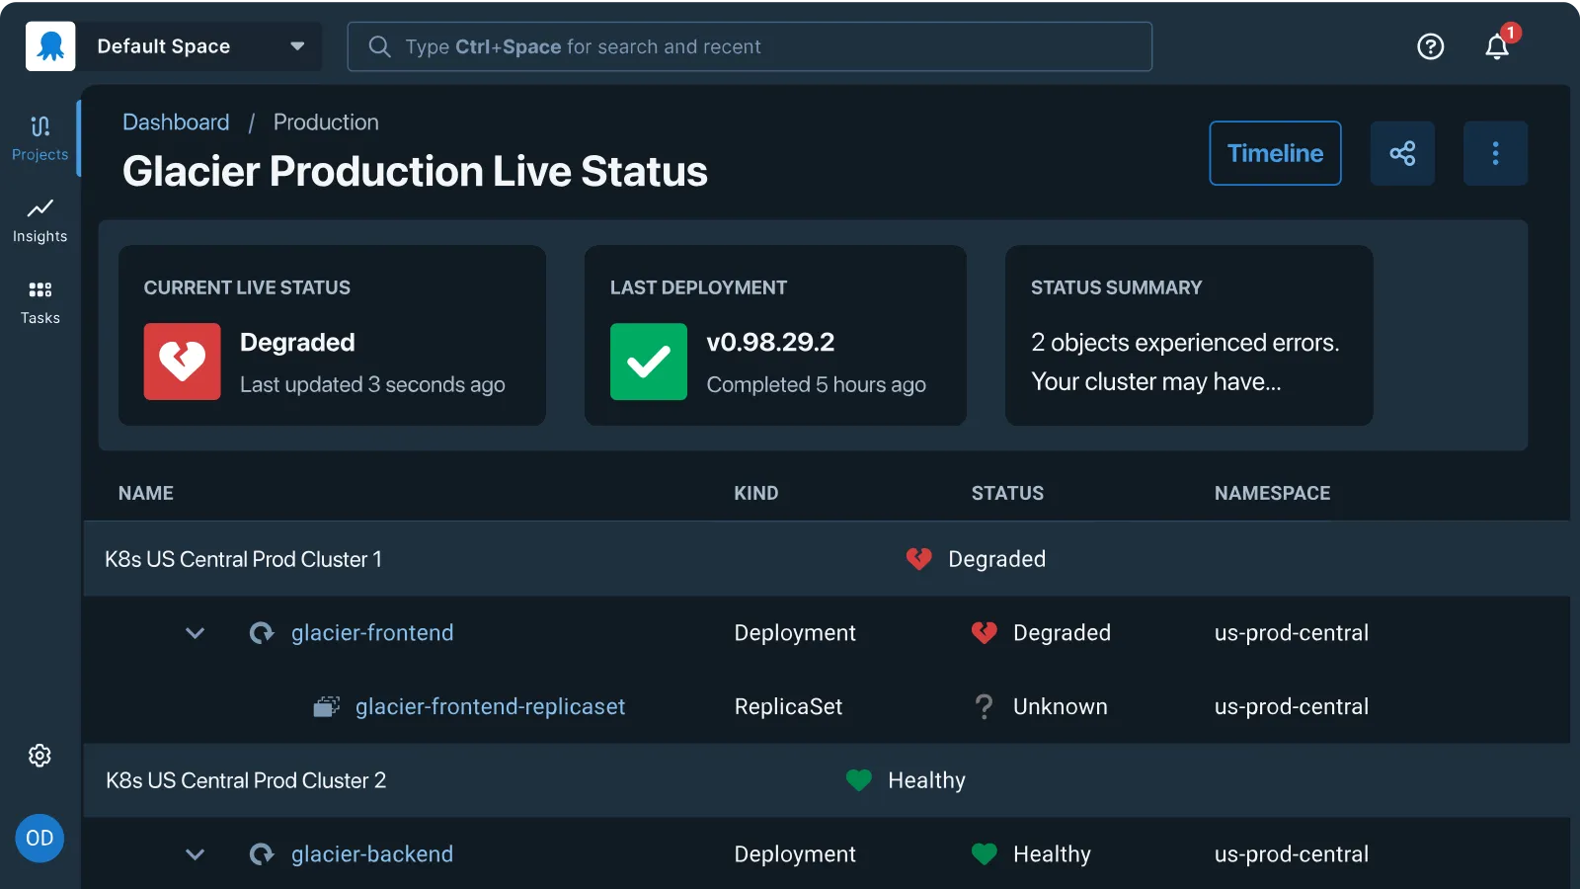Open the help question mark icon
The image size is (1580, 889).
tap(1430, 46)
